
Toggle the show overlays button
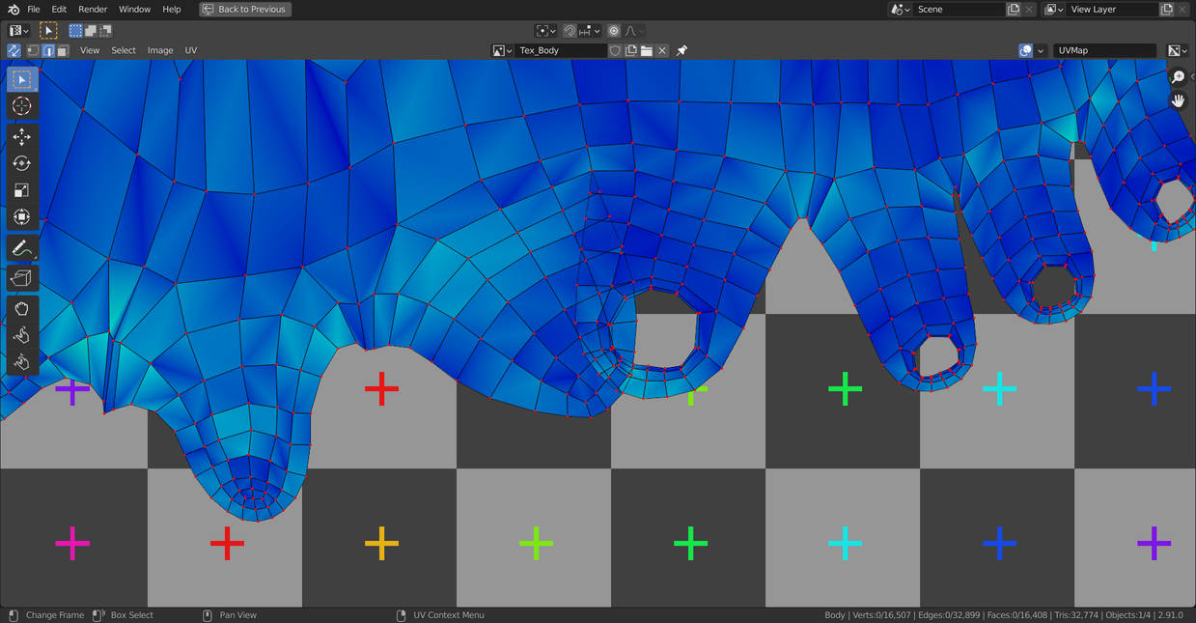(x=1025, y=50)
